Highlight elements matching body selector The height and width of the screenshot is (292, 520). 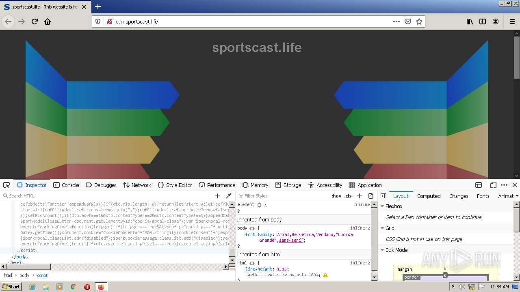pyautogui.click(x=251, y=228)
